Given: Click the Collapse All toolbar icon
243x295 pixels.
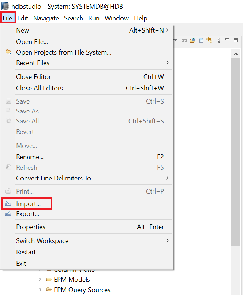Looking at the screenshot, I should tap(201, 40).
